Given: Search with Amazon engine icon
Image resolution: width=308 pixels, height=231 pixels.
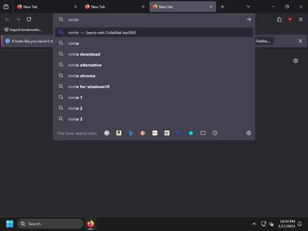Looking at the screenshot, I should (x=119, y=133).
